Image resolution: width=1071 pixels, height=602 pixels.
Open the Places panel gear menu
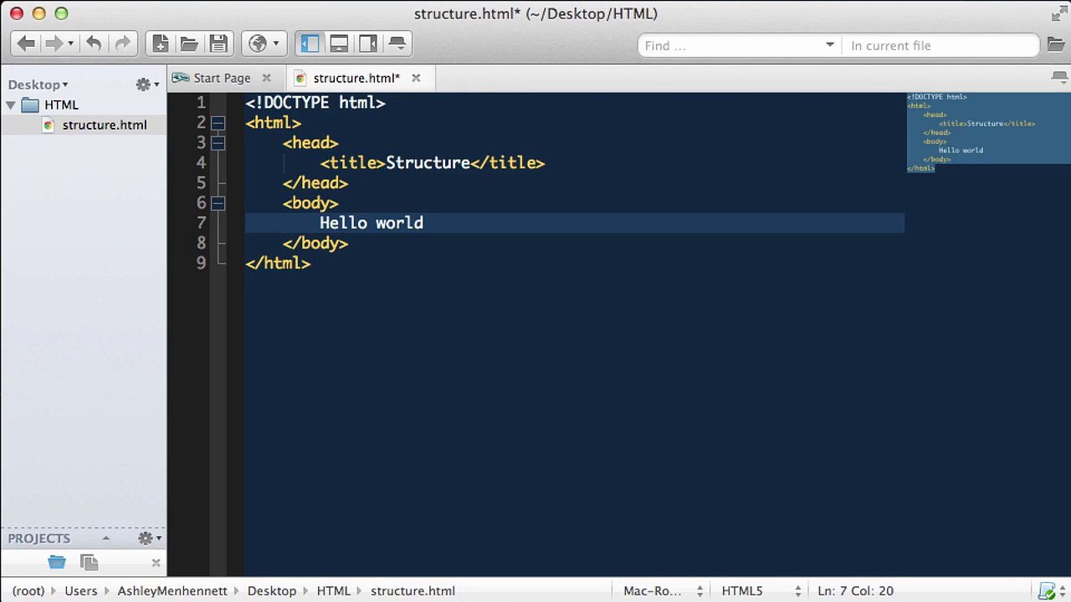[148, 84]
